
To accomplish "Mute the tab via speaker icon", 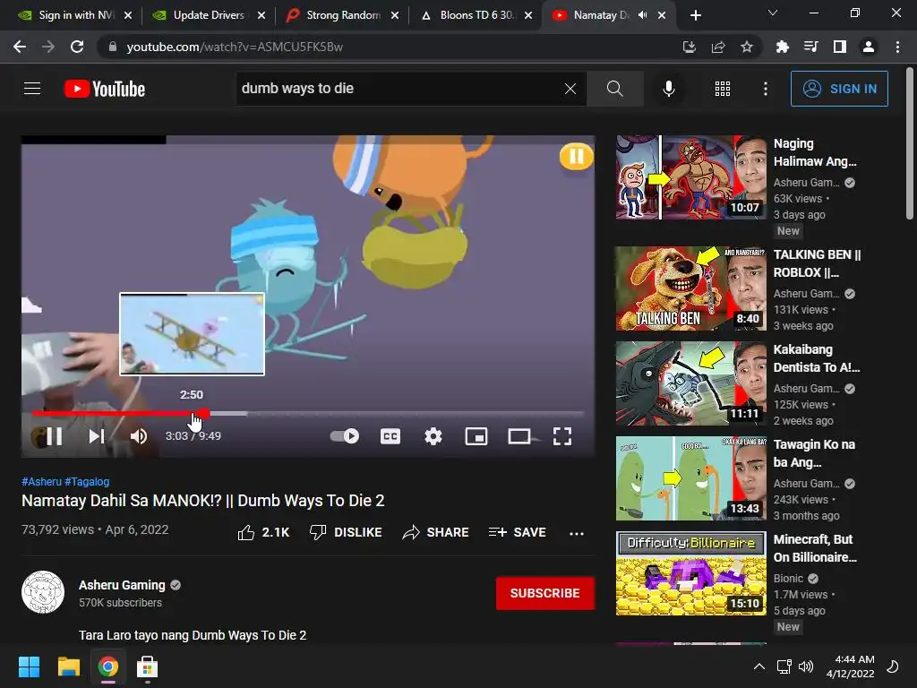I will [x=642, y=15].
